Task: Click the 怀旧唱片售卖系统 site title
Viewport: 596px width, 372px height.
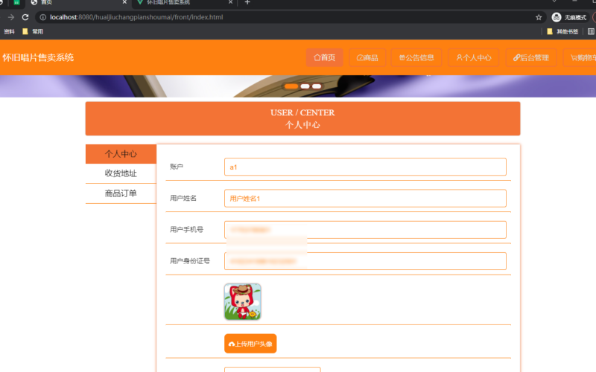Action: pos(38,58)
